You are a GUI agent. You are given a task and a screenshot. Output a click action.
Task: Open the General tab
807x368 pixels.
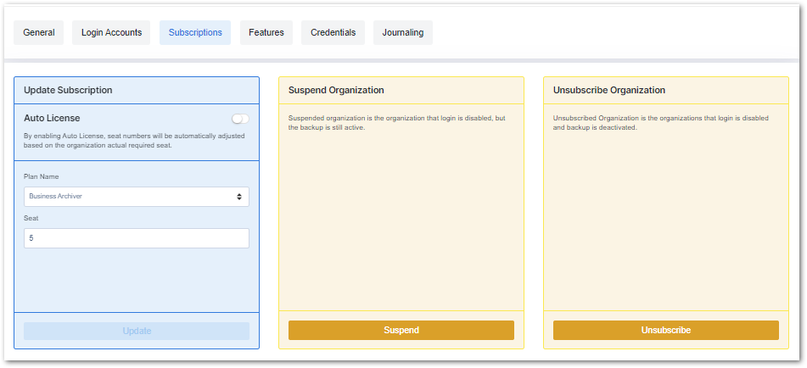click(x=39, y=33)
